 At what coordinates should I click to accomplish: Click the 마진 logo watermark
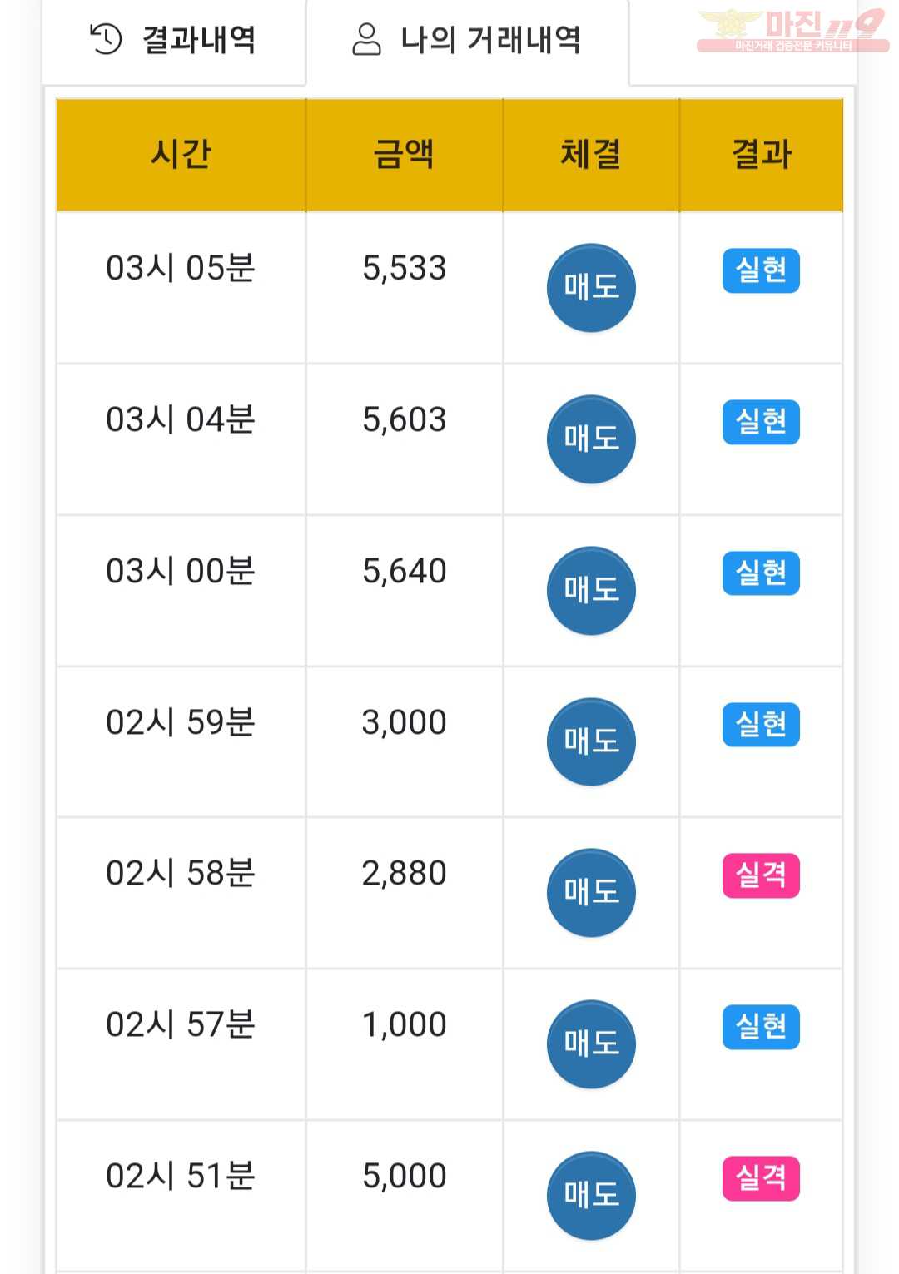792,30
